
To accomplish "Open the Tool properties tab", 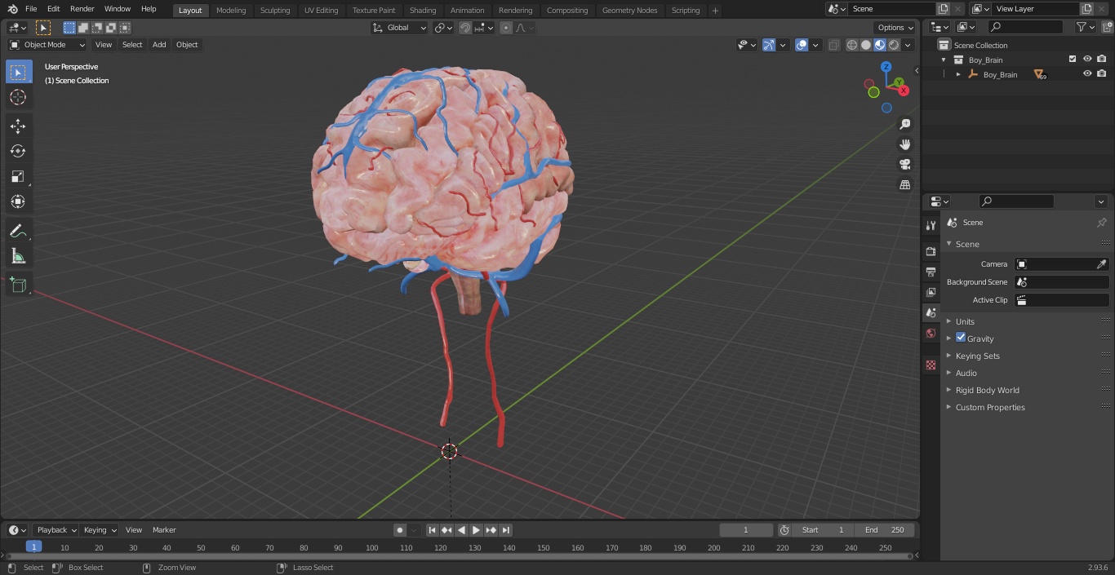I will point(931,225).
